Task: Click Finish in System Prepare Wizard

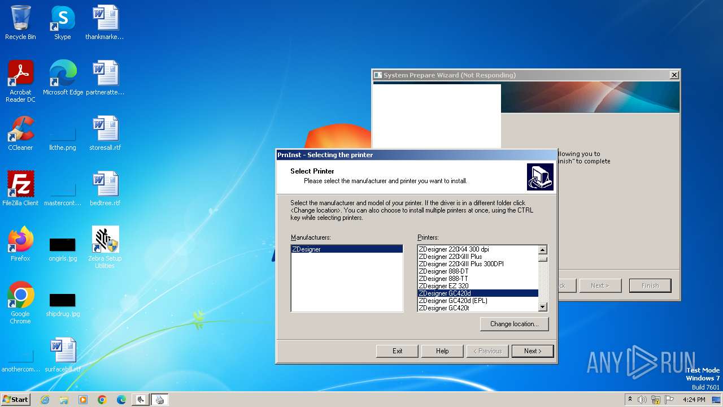Action: point(650,285)
